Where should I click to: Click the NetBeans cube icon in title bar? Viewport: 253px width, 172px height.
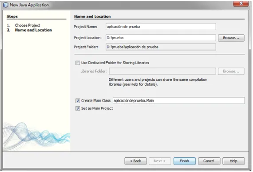tap(5, 5)
